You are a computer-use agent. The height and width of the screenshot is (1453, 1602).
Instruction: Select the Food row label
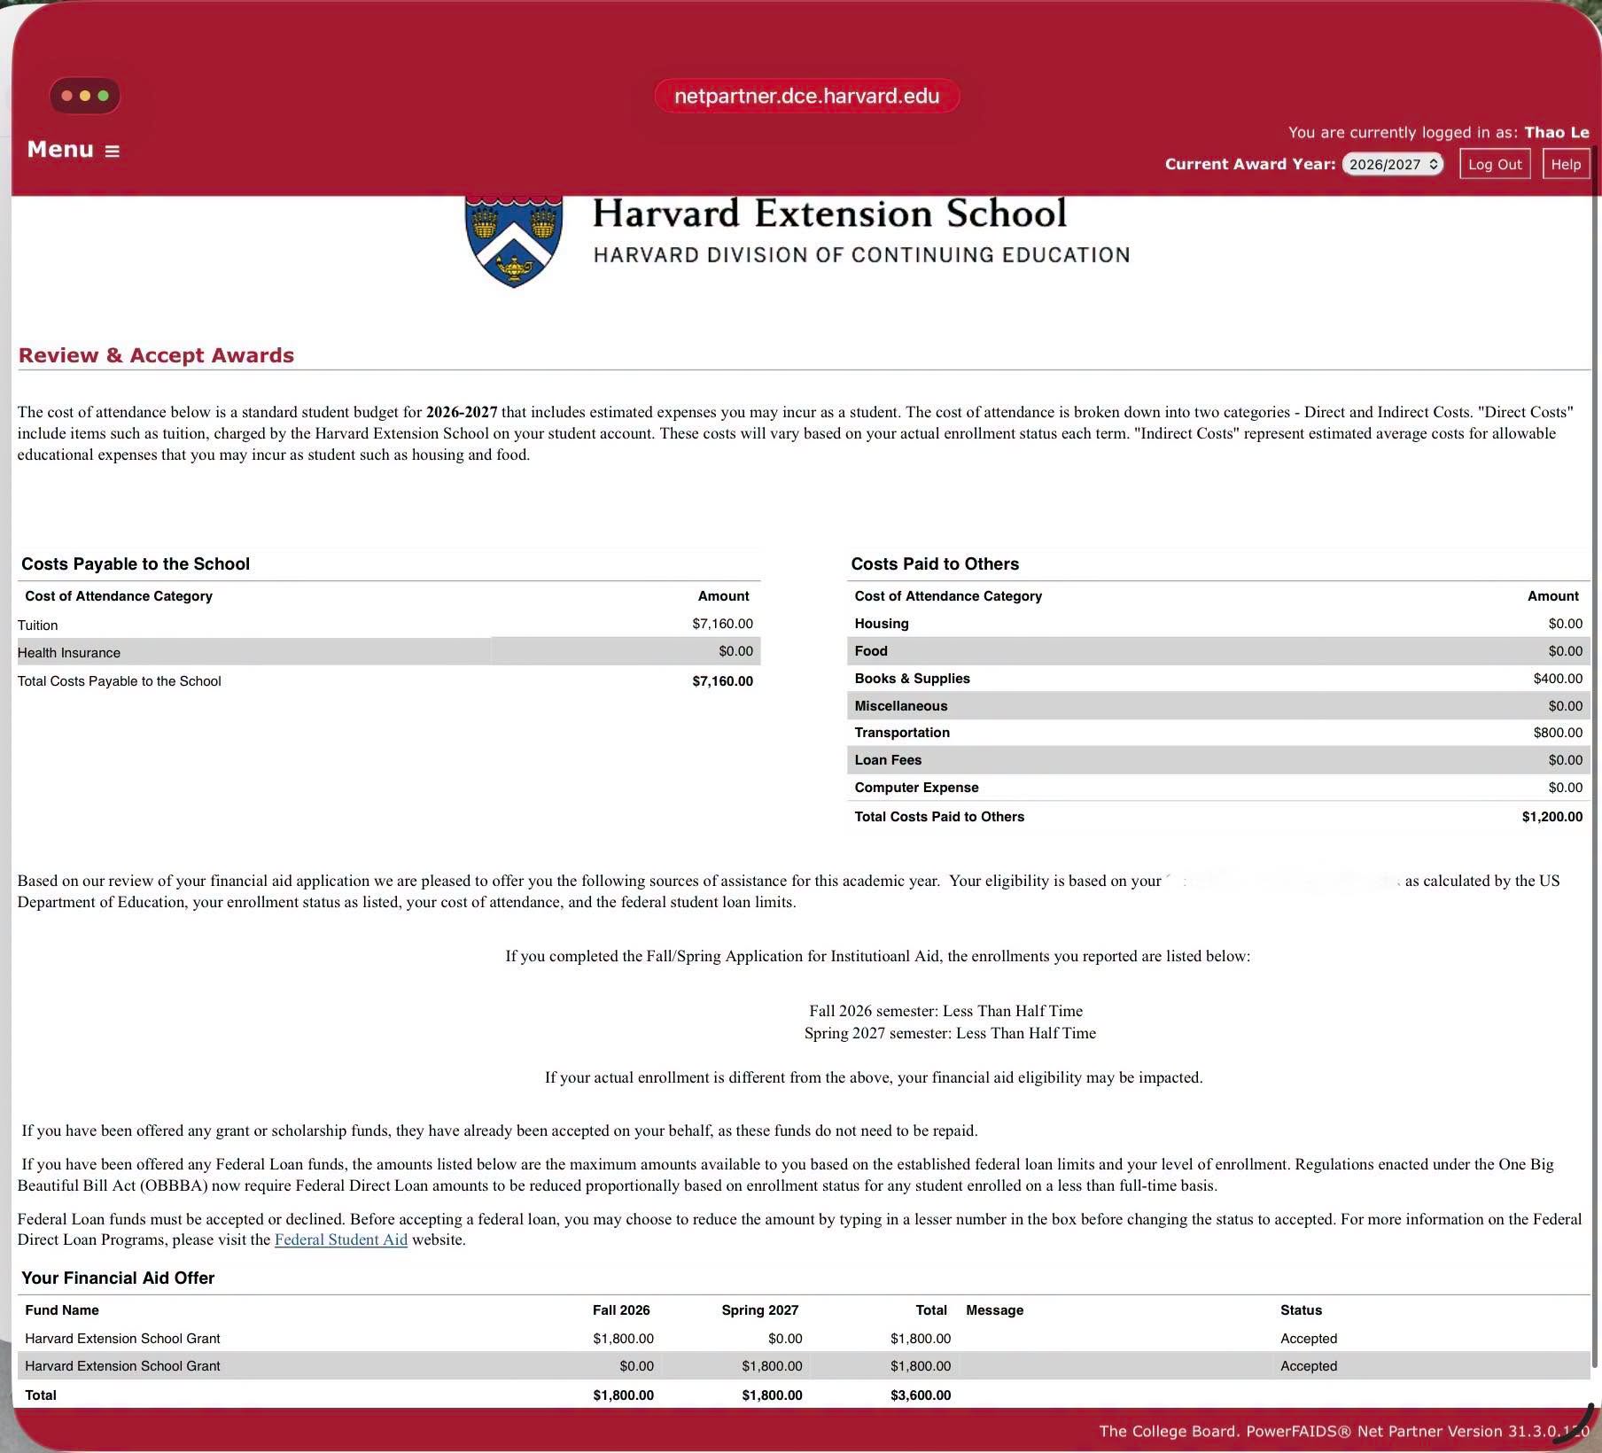tap(871, 651)
